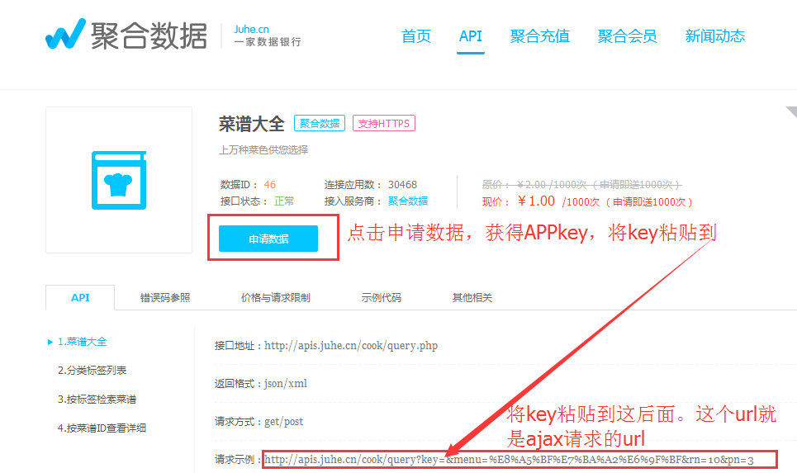Image resolution: width=797 pixels, height=473 pixels.
Task: Click the recipe cookbook chef-hat icon
Action: (119, 180)
